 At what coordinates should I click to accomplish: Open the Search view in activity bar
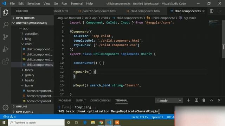[x=6, y=25]
